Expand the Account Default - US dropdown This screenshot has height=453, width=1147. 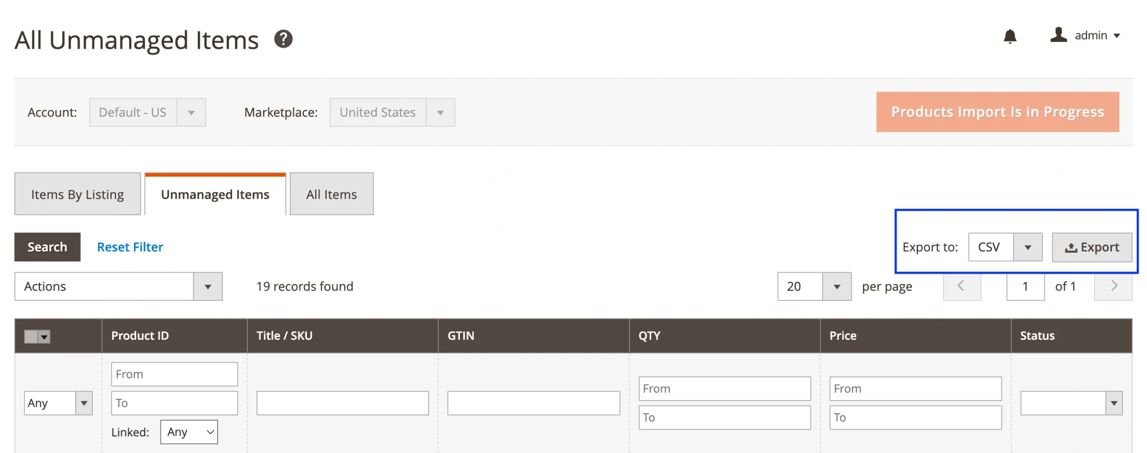[x=147, y=112]
